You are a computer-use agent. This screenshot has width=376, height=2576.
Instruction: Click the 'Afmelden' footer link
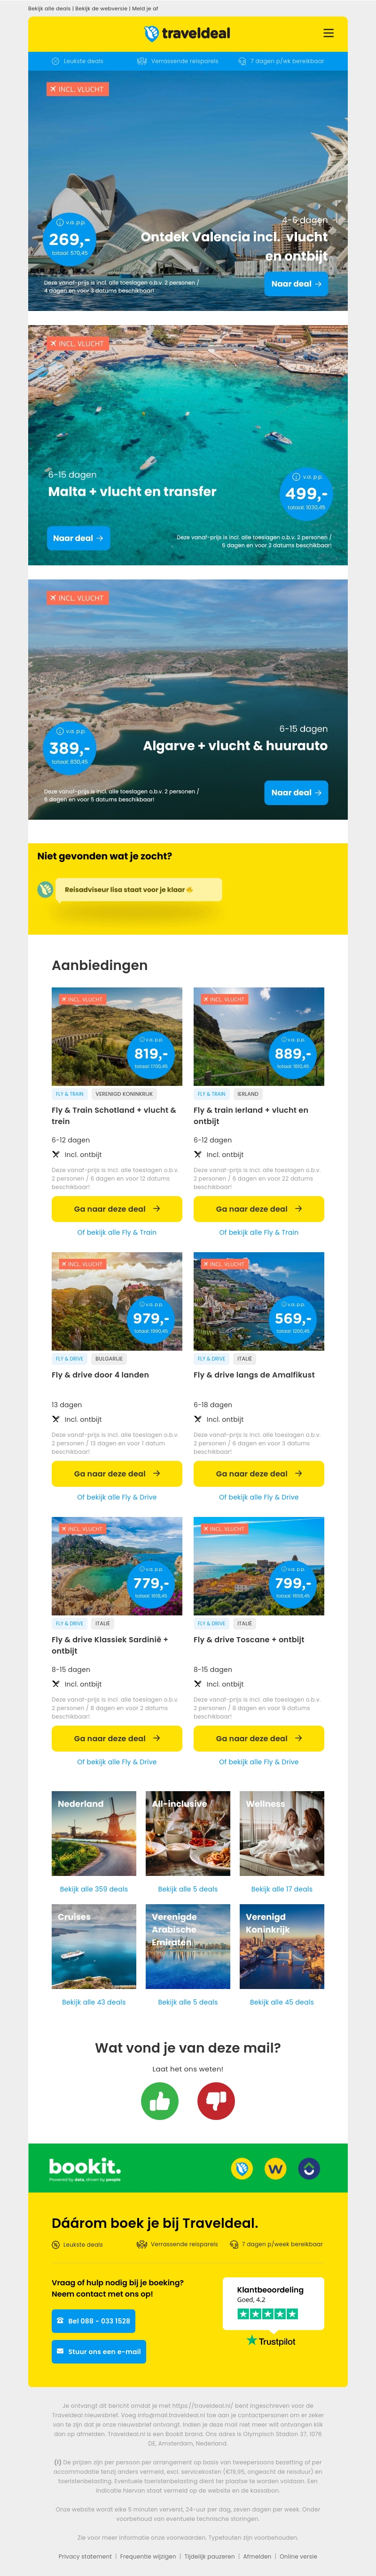pyautogui.click(x=257, y=2556)
